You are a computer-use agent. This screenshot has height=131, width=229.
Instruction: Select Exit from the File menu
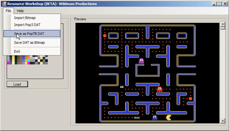click(x=32, y=51)
